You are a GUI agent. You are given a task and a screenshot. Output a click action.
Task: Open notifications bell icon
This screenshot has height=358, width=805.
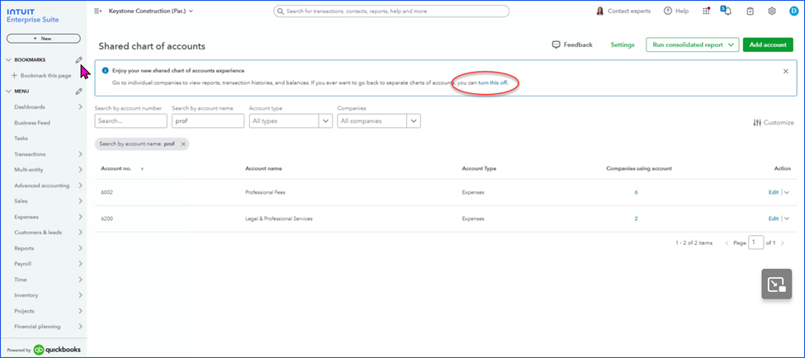[727, 11]
